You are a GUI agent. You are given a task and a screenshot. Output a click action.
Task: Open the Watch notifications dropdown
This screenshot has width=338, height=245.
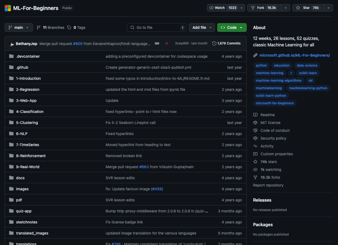pyautogui.click(x=242, y=8)
